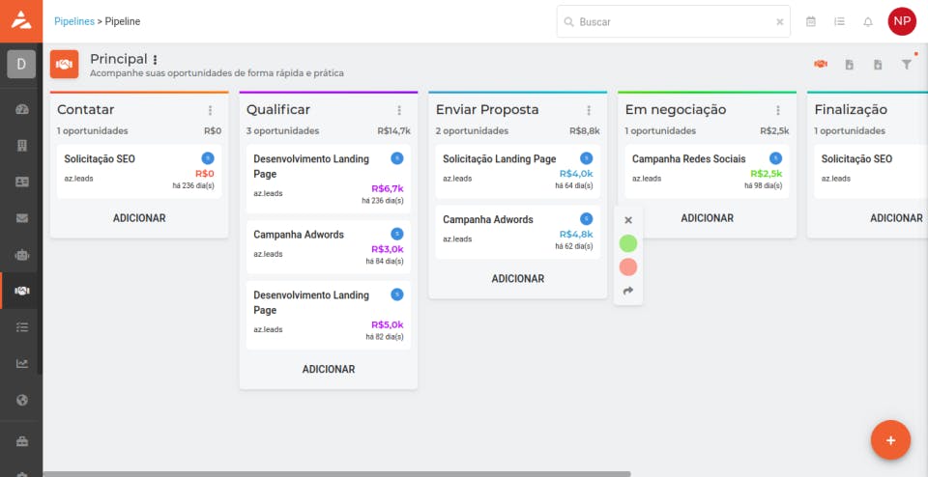Click the notifications bell icon
928x477 pixels.
[868, 21]
